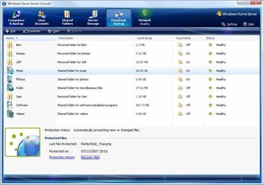The height and width of the screenshot is (185, 263).
Task: Open the Protection History link
Action: (x=62, y=157)
